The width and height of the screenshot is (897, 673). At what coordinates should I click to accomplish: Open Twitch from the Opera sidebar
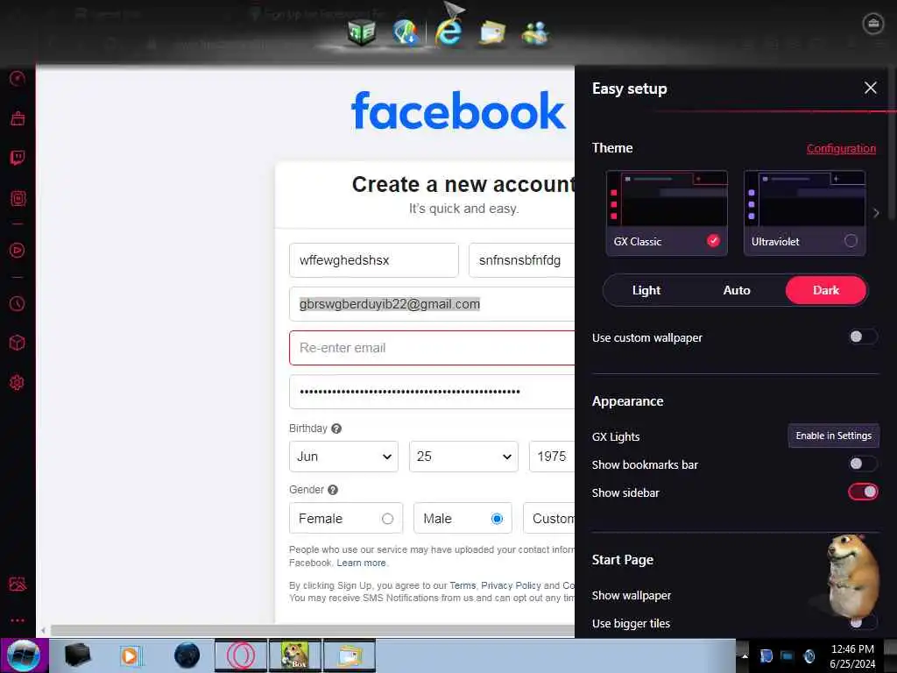pos(18,158)
